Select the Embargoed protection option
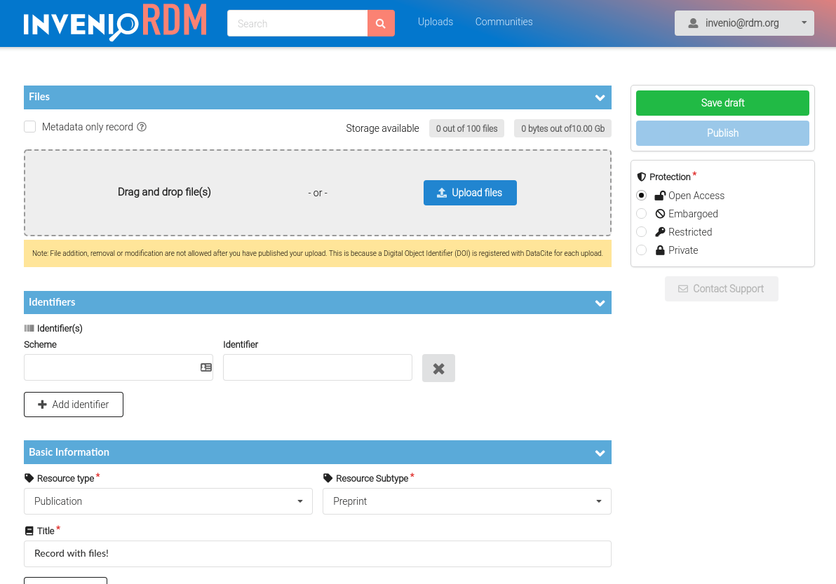This screenshot has width=836, height=584. tap(642, 214)
